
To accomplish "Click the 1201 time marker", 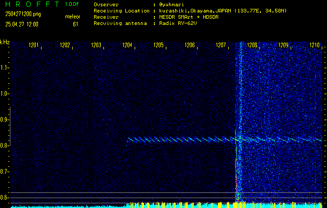I will coord(33,45).
